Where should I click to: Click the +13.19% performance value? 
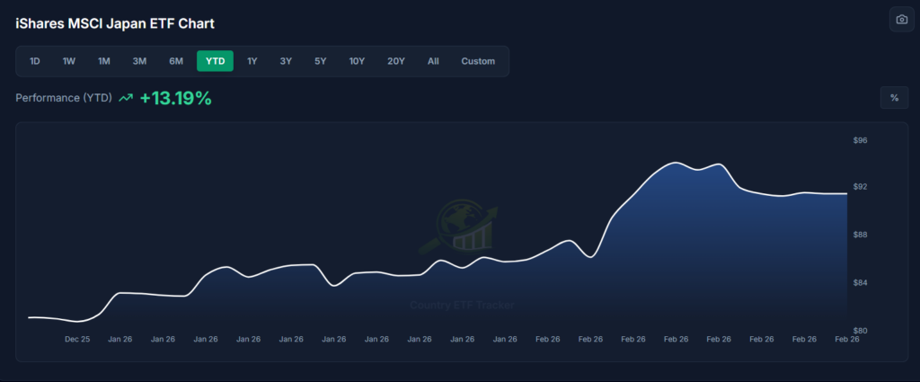coord(175,98)
